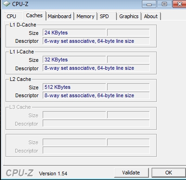Click the Version 1.54 text
186x180 pixels.
pyautogui.click(x=53, y=173)
